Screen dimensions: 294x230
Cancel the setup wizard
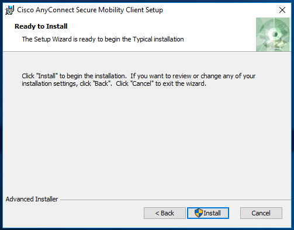pos(261,213)
